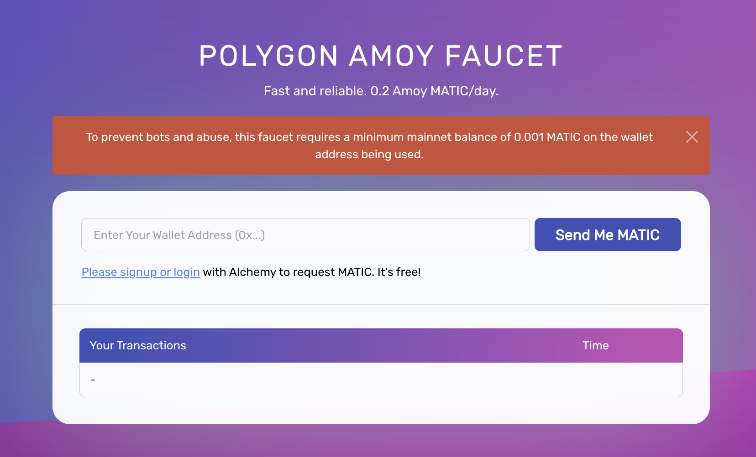This screenshot has height=457, width=756.
Task: Click the It's free! text
Action: pyautogui.click(x=399, y=272)
